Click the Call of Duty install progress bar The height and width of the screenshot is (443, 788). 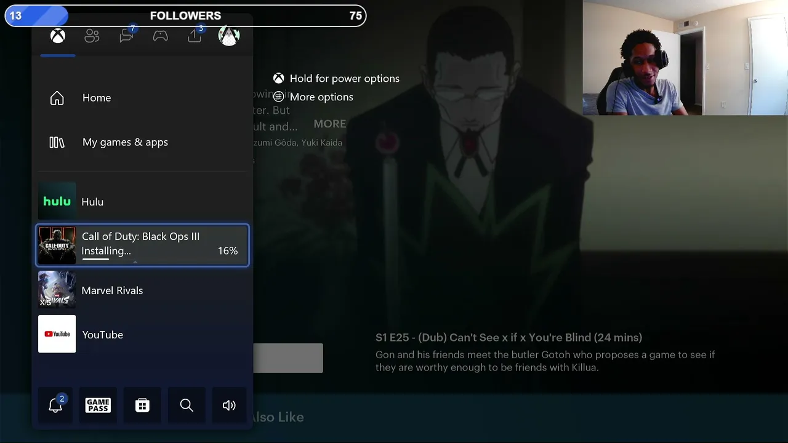(95, 260)
